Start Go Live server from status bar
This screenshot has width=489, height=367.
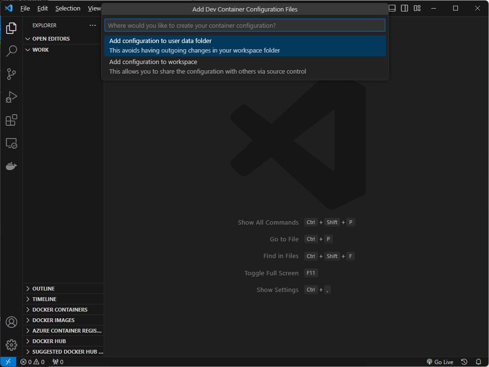click(440, 362)
